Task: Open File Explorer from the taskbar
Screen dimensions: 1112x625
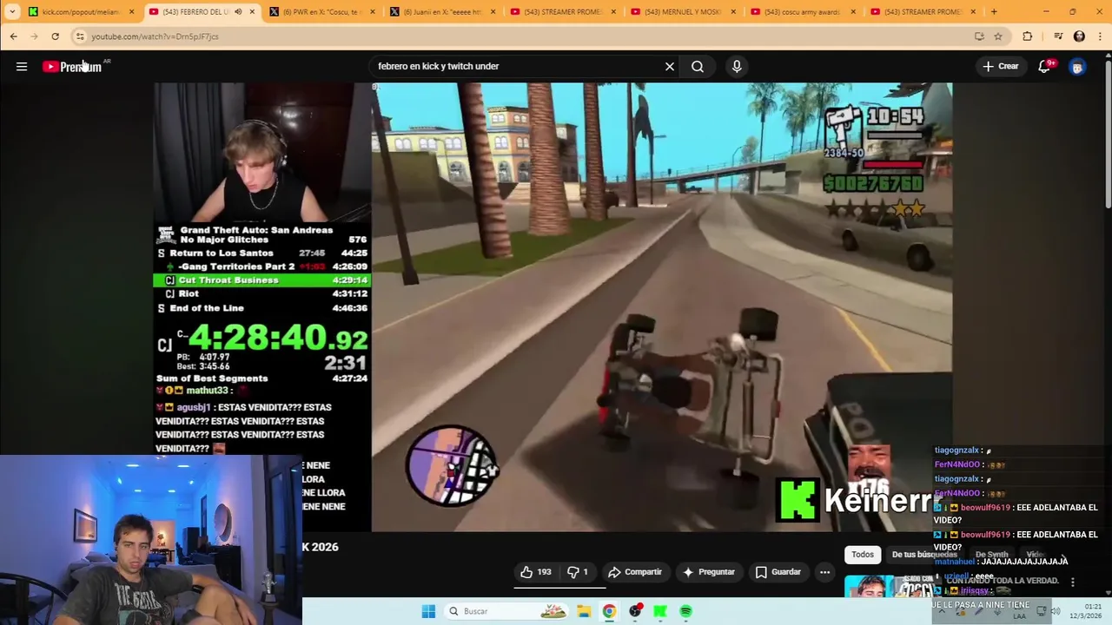Action: point(584,611)
